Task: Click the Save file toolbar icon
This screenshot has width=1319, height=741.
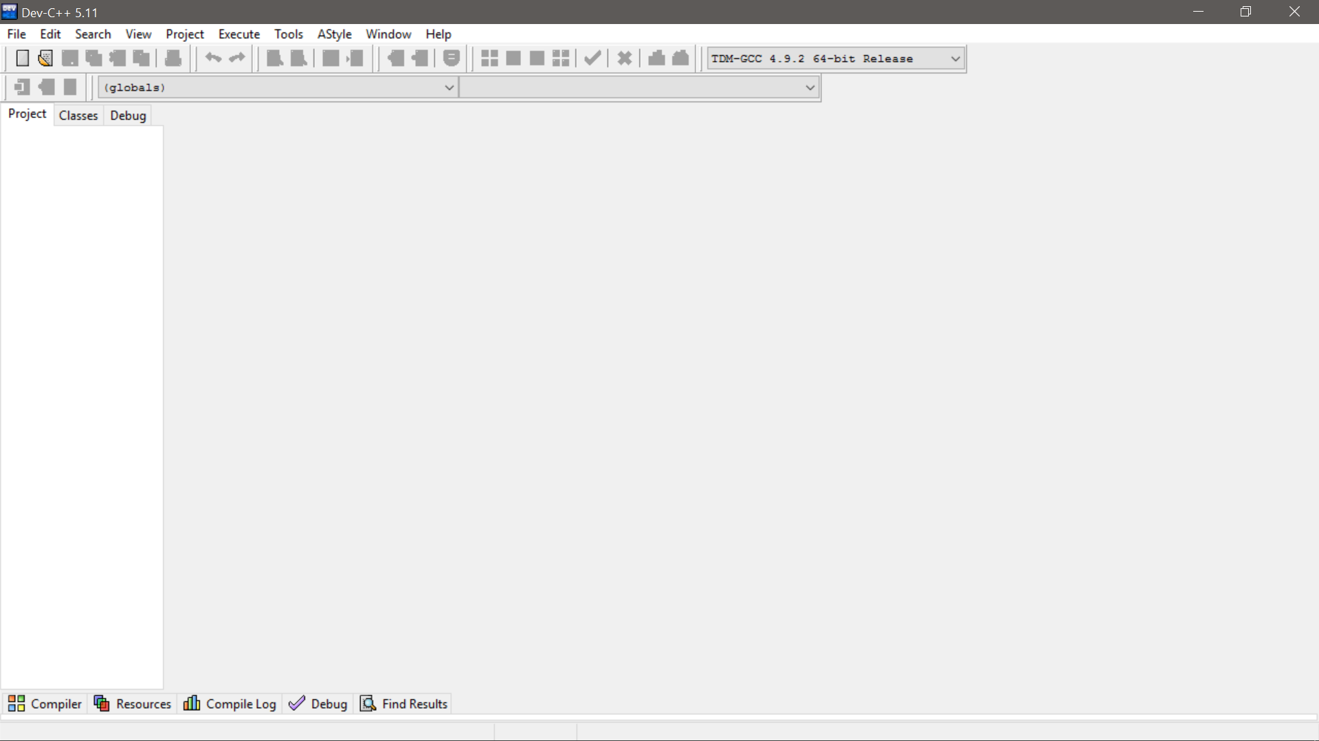Action: pyautogui.click(x=69, y=58)
